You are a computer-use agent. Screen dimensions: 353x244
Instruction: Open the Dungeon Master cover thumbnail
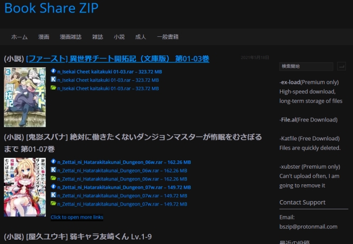click(x=25, y=187)
